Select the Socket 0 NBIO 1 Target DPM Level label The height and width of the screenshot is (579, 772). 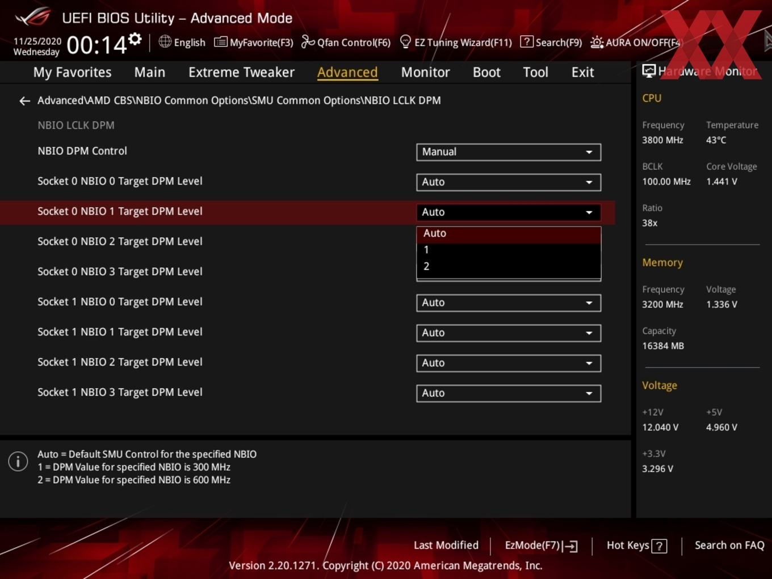pyautogui.click(x=120, y=212)
